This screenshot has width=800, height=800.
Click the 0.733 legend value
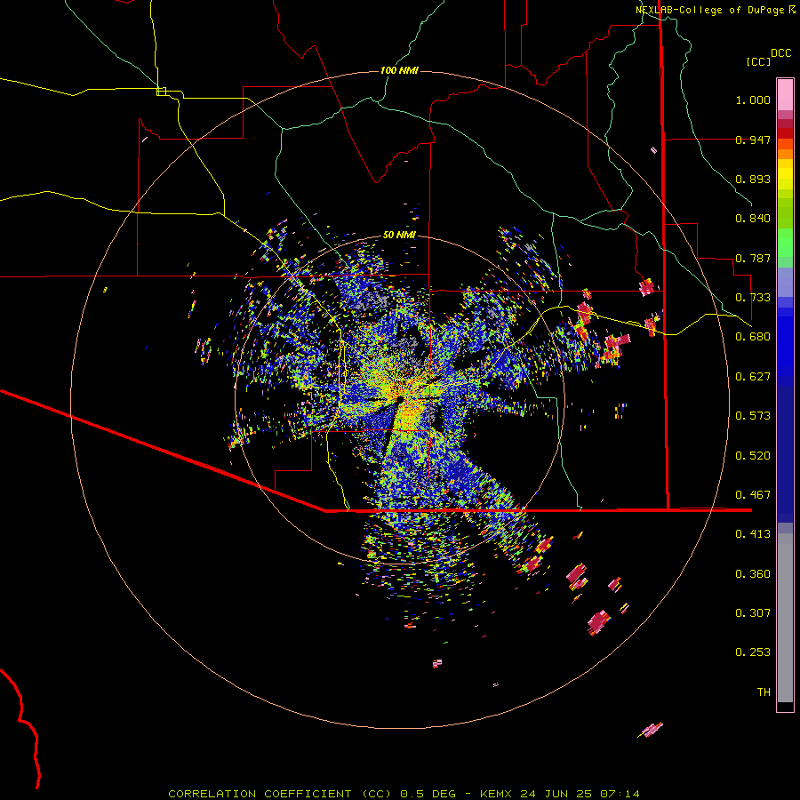click(x=753, y=298)
